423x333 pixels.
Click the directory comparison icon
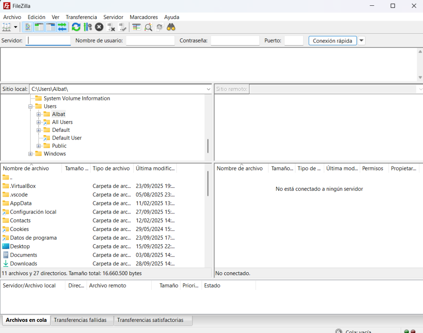click(148, 27)
